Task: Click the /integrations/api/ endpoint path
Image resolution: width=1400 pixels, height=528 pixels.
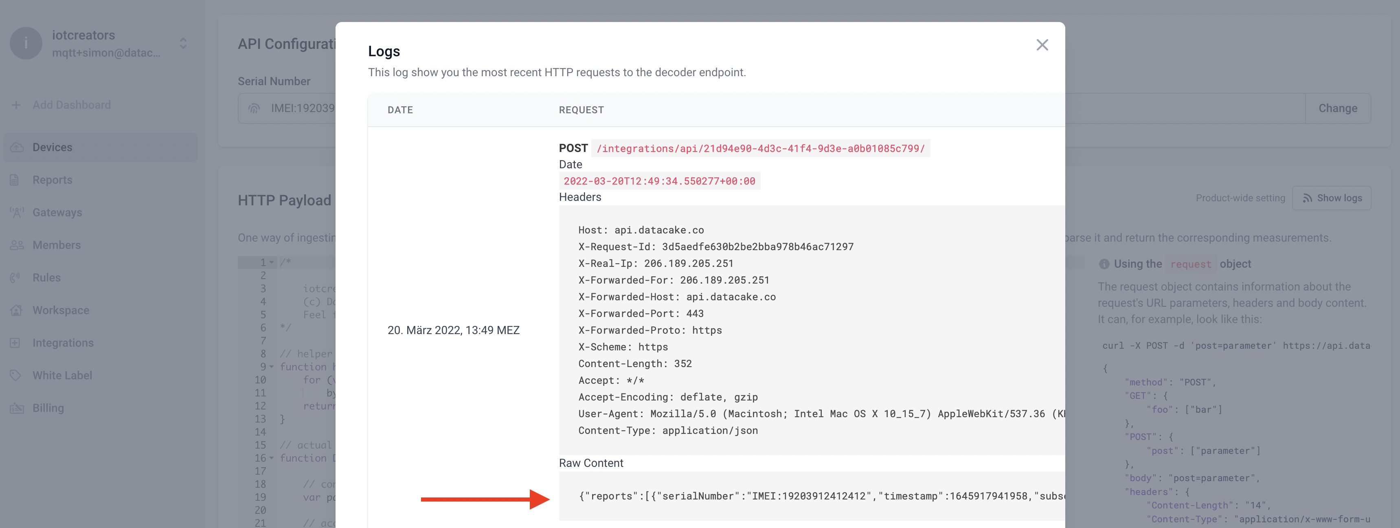Action: [x=760, y=148]
